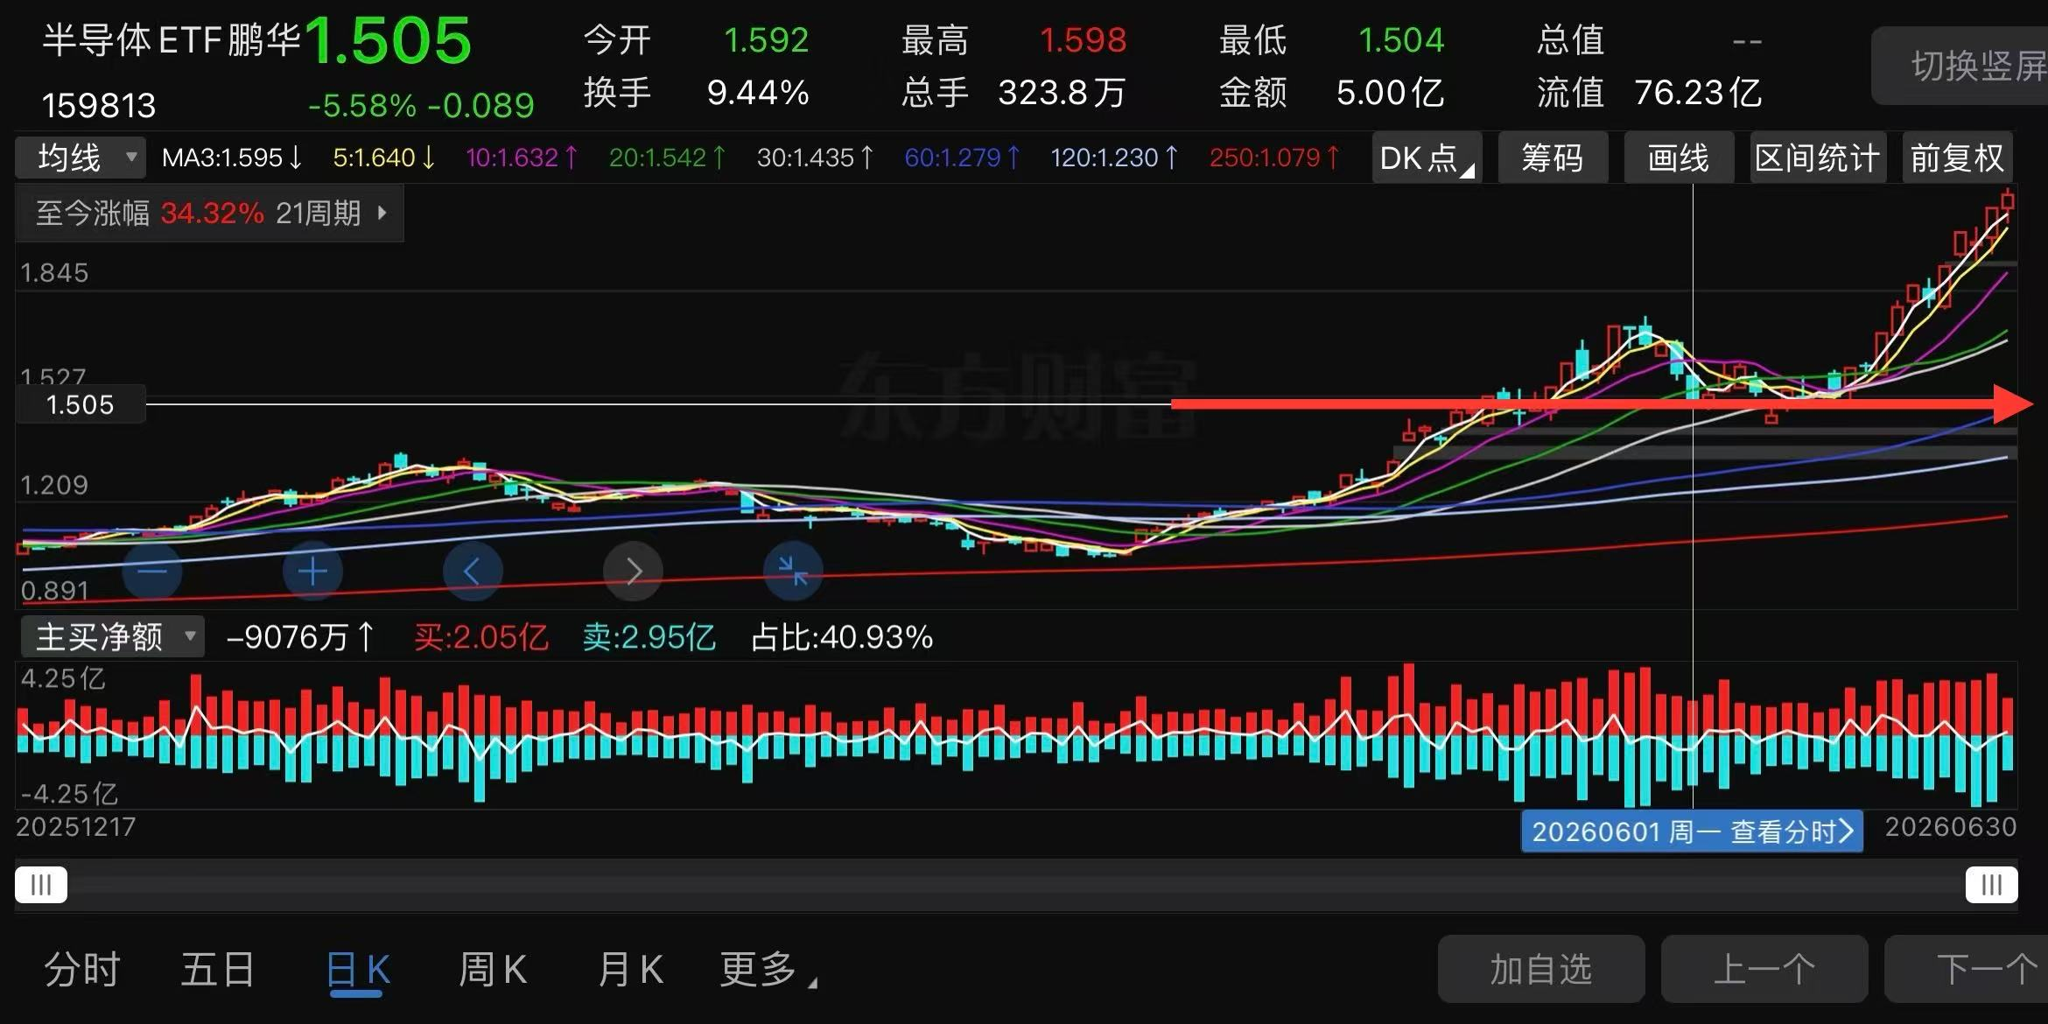Switch to the 分时 tab
The width and height of the screenshot is (2048, 1024).
(82, 970)
